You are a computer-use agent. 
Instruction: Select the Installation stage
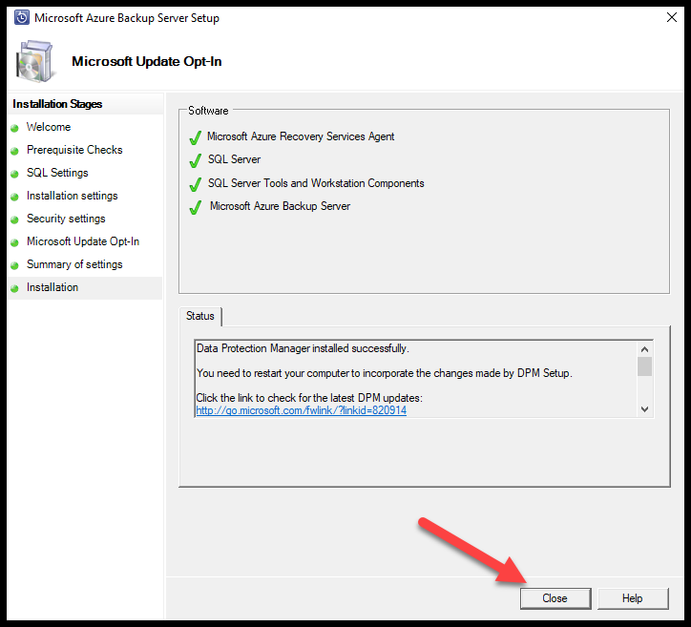[85, 287]
